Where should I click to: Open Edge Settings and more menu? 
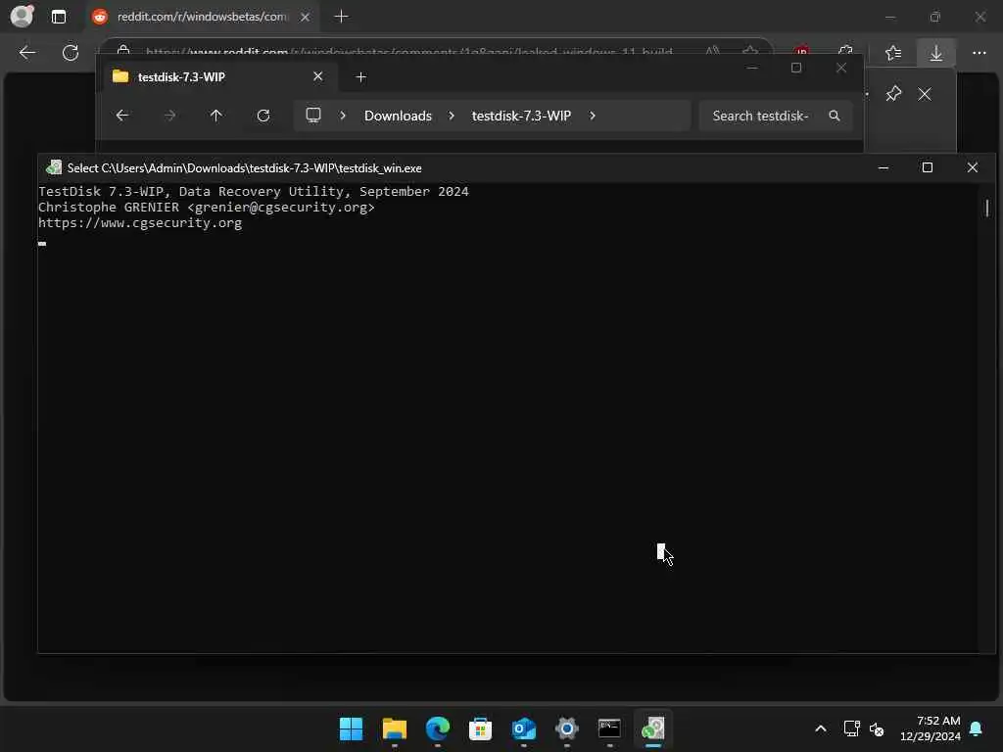tap(979, 53)
